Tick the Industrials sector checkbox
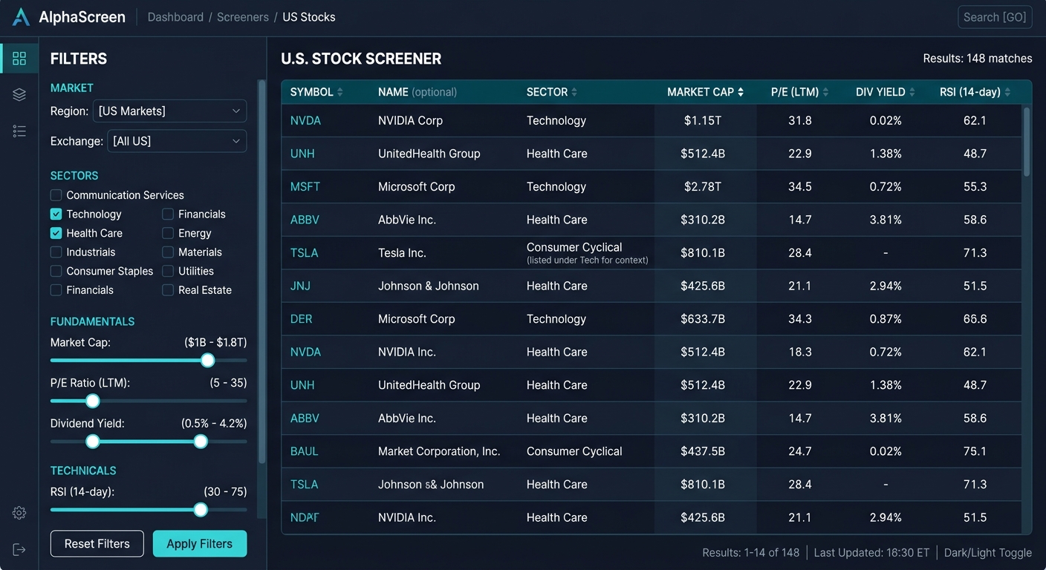 coord(56,252)
